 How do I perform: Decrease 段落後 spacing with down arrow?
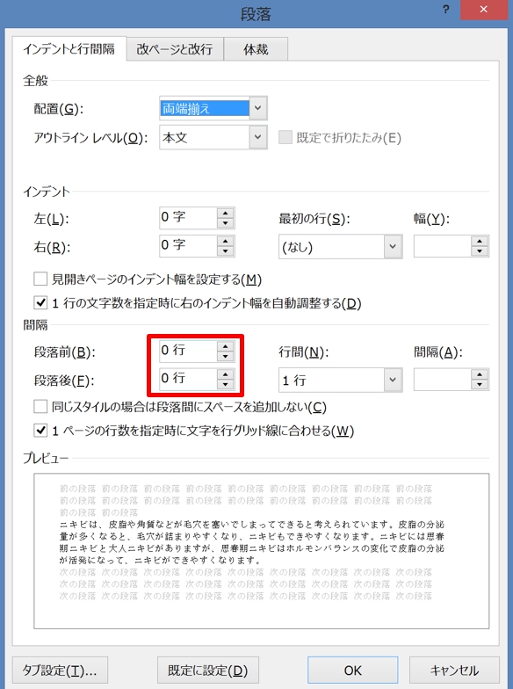click(x=225, y=385)
